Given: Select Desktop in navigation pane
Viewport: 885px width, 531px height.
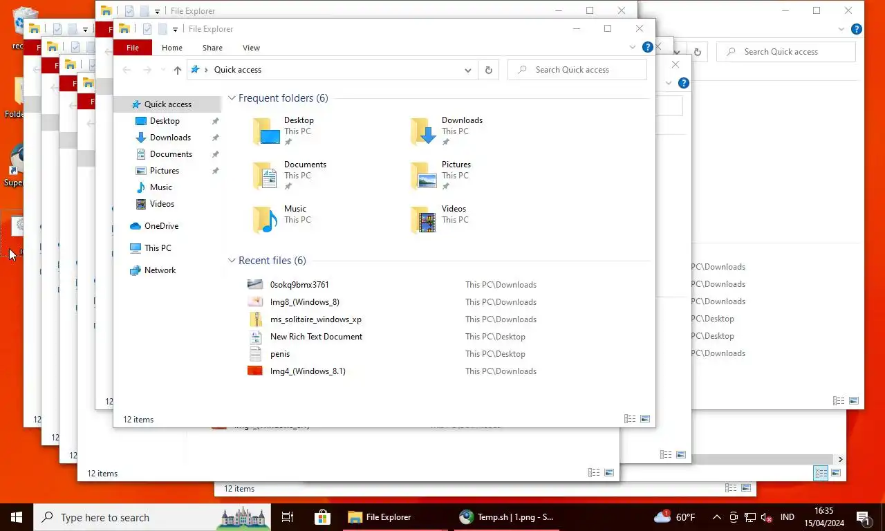Looking at the screenshot, I should (x=165, y=121).
